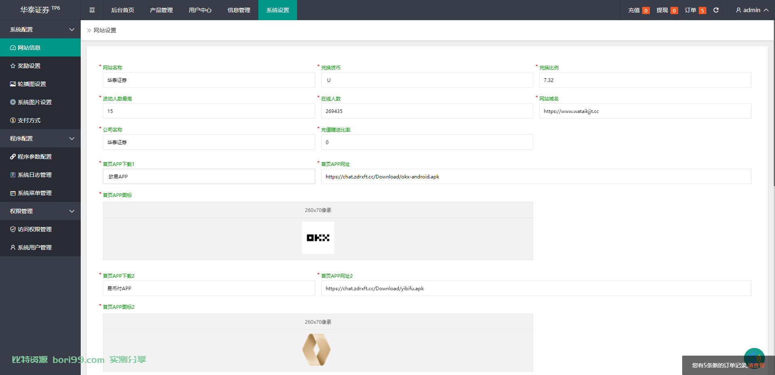Select the 系统设置 top menu
The width and height of the screenshot is (775, 375).
[x=278, y=10]
